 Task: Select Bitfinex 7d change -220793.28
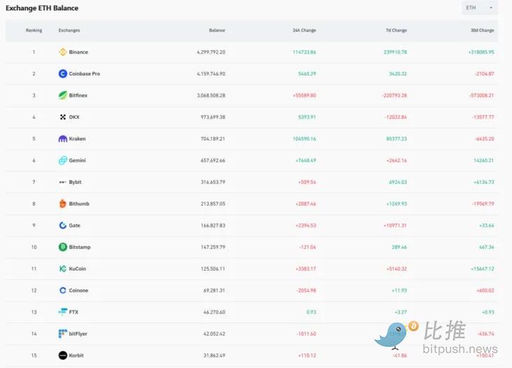[x=394, y=95]
